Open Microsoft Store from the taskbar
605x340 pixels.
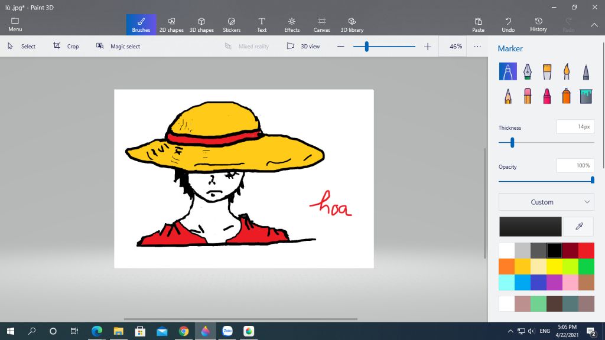pyautogui.click(x=140, y=331)
